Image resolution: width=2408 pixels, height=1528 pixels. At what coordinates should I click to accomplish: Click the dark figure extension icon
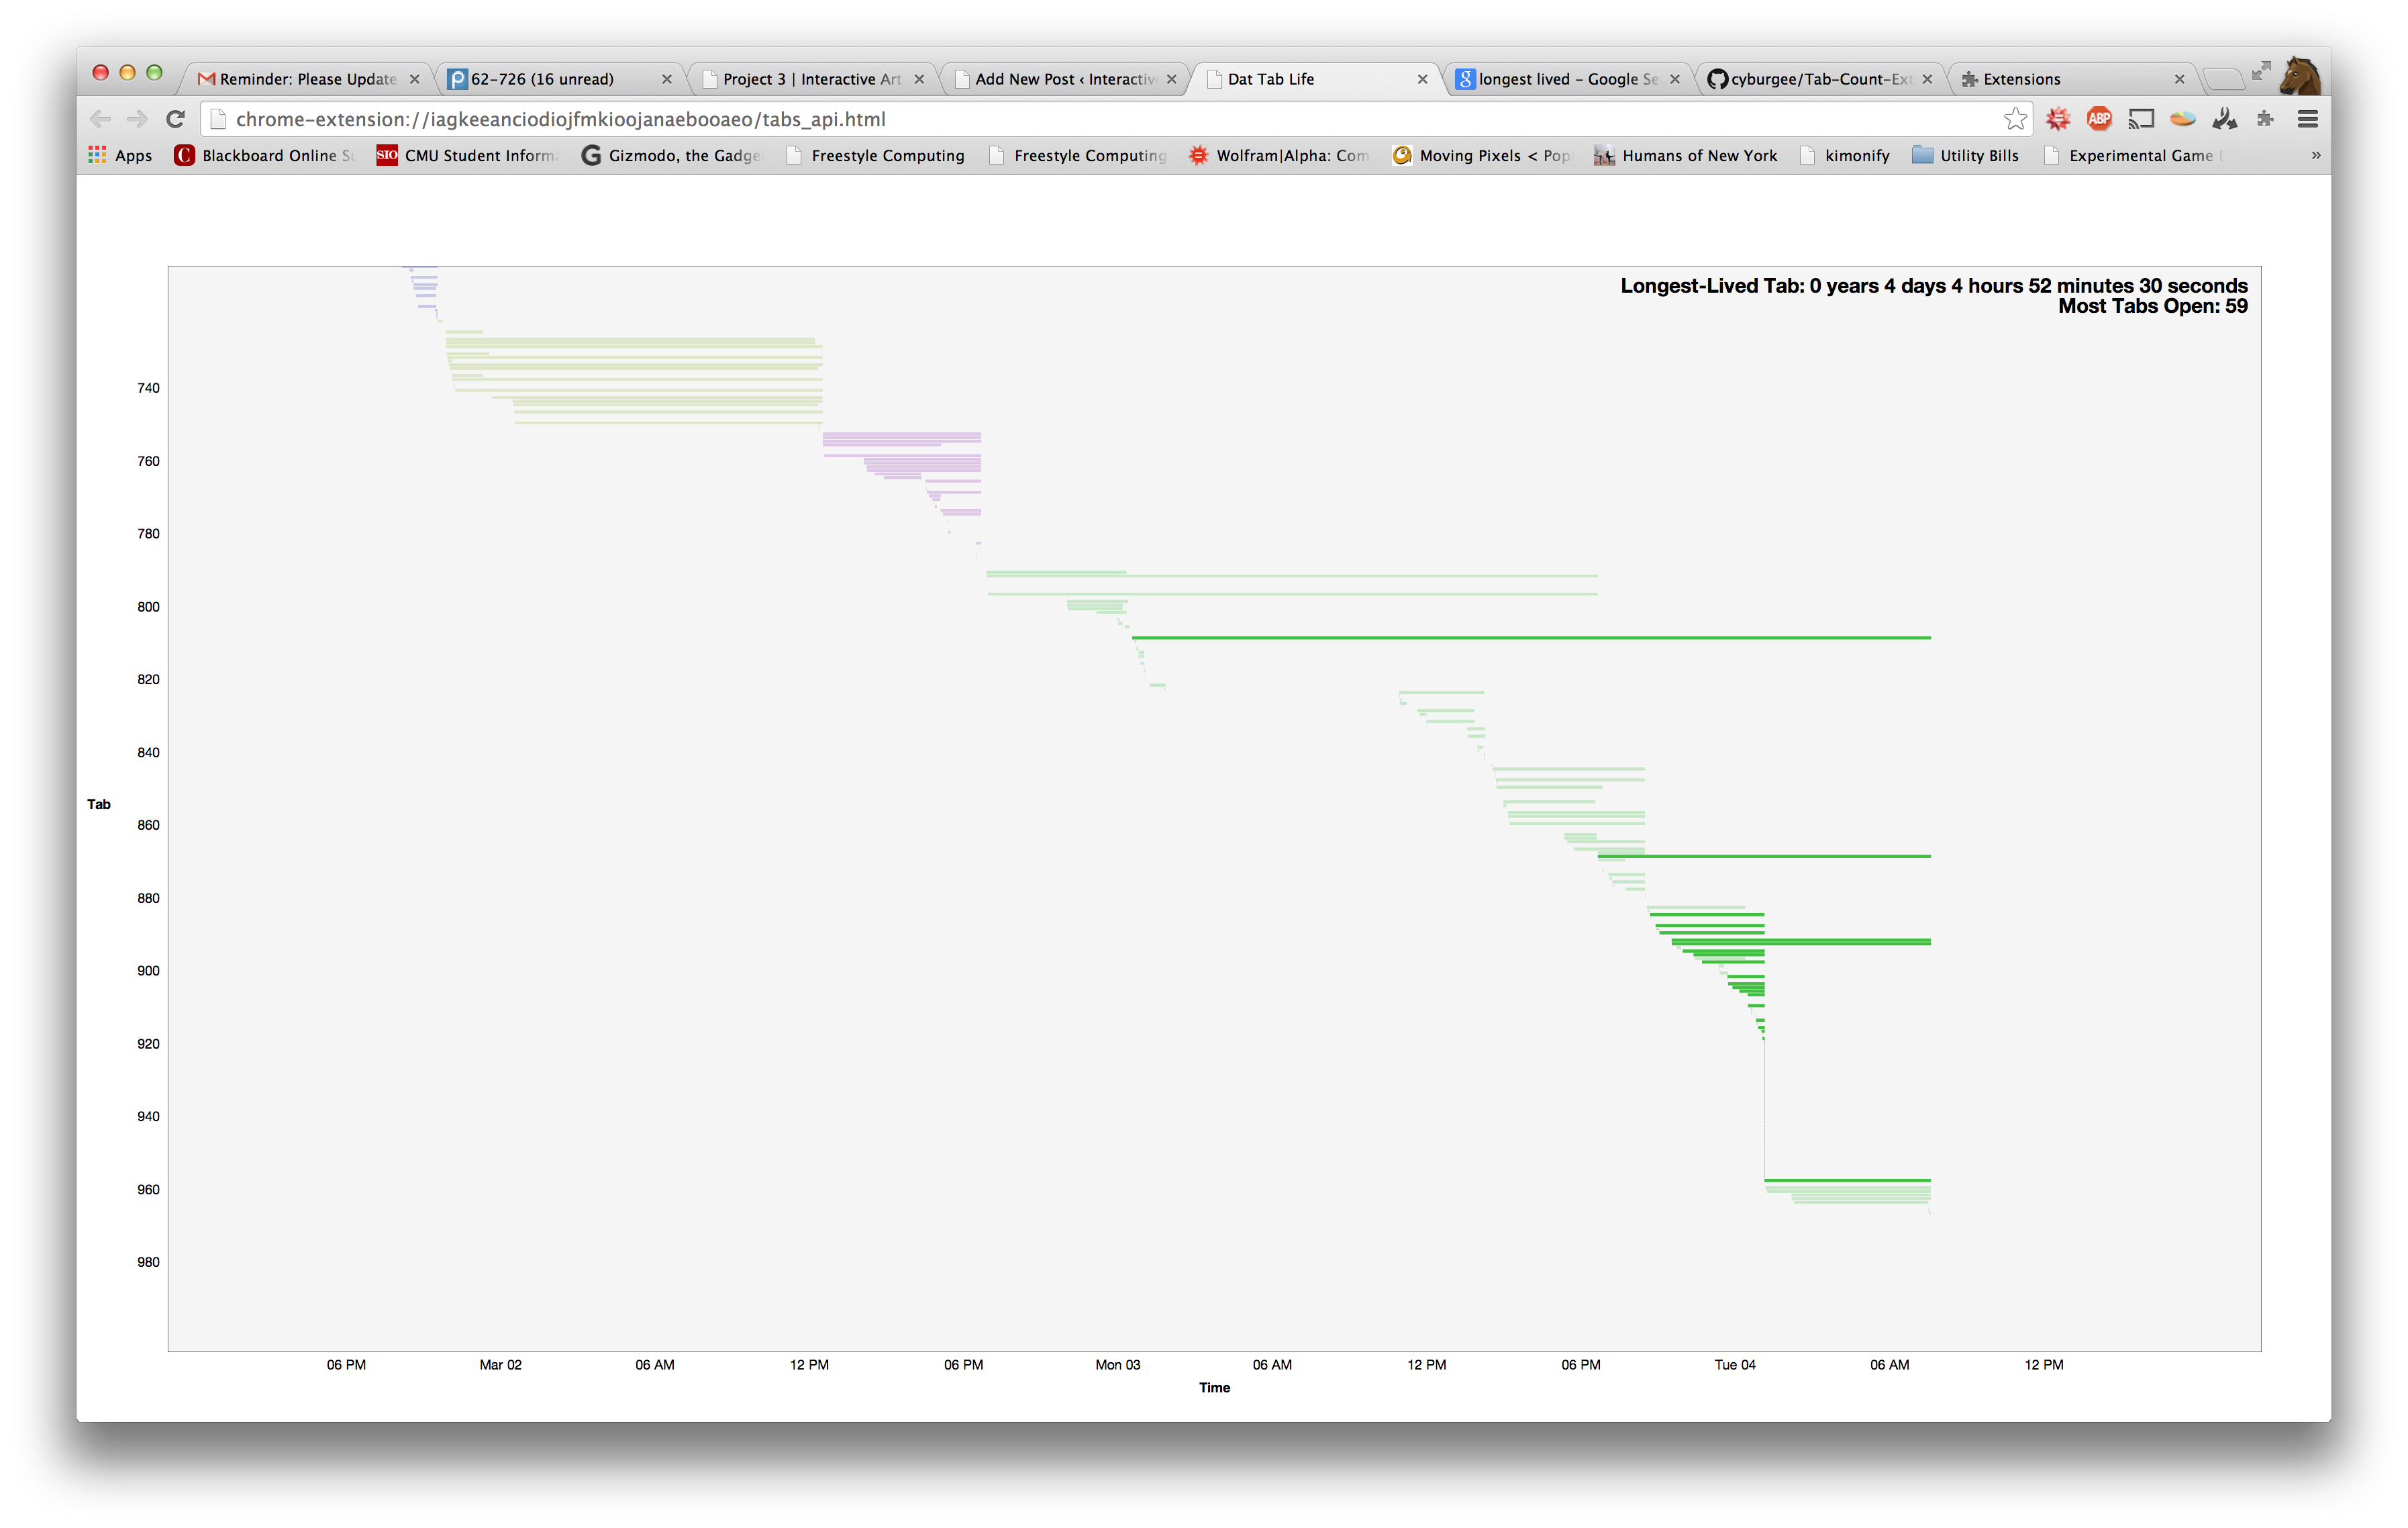(x=2224, y=119)
